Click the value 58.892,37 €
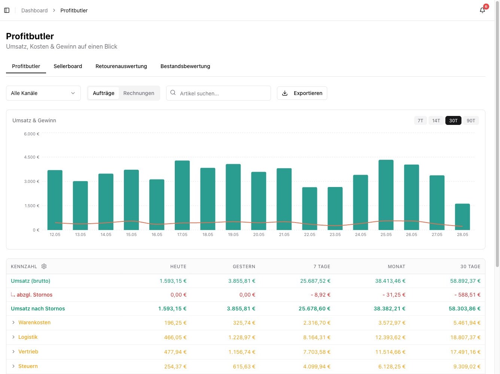 click(465, 281)
